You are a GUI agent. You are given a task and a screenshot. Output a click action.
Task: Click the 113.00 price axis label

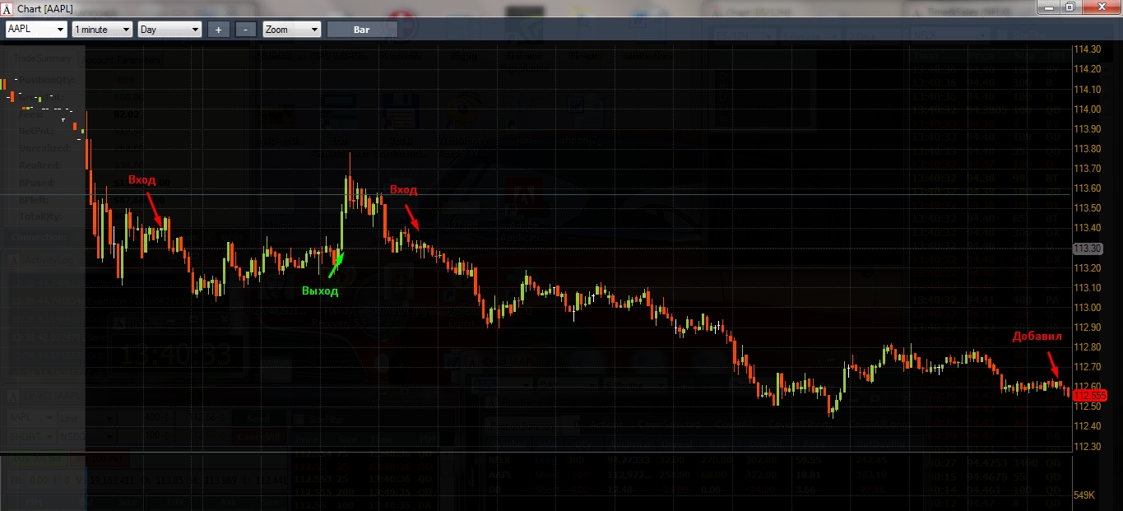[1088, 307]
